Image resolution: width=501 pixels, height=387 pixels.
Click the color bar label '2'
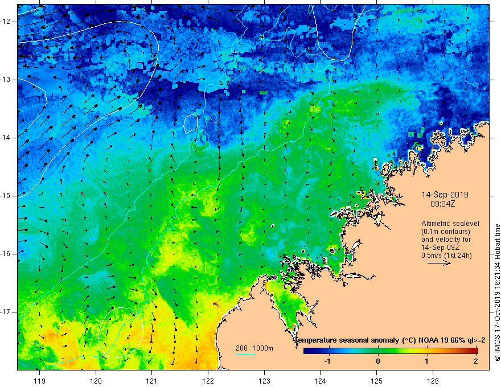(x=476, y=361)
